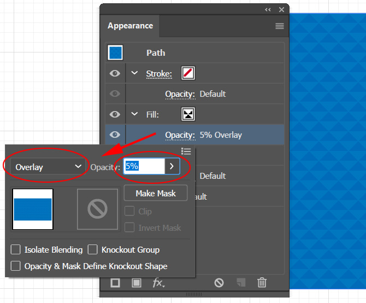
Task: Select the Appearance panel tab
Action: 130,26
